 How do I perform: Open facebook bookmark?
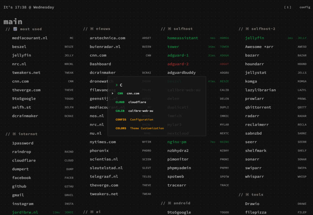click(22, 178)
